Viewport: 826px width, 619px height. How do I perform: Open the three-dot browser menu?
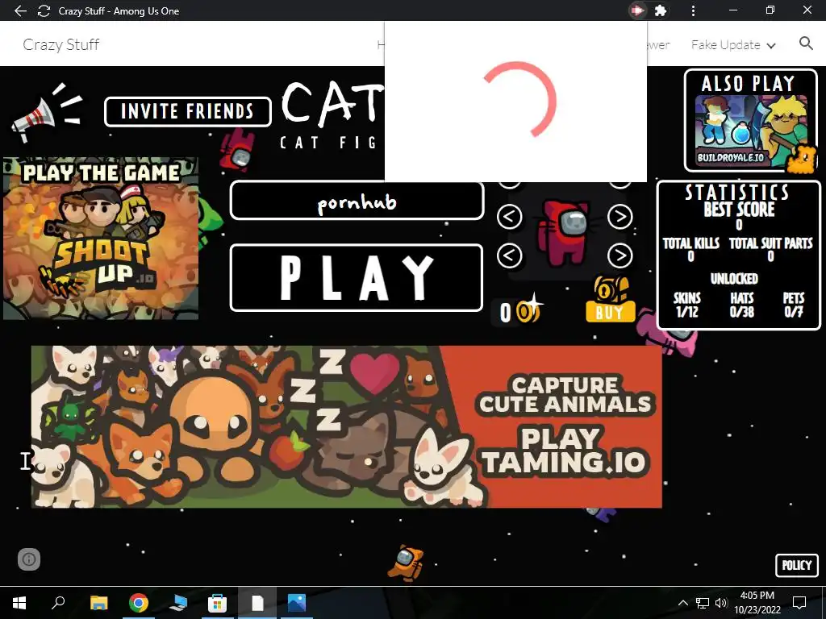[x=693, y=10]
